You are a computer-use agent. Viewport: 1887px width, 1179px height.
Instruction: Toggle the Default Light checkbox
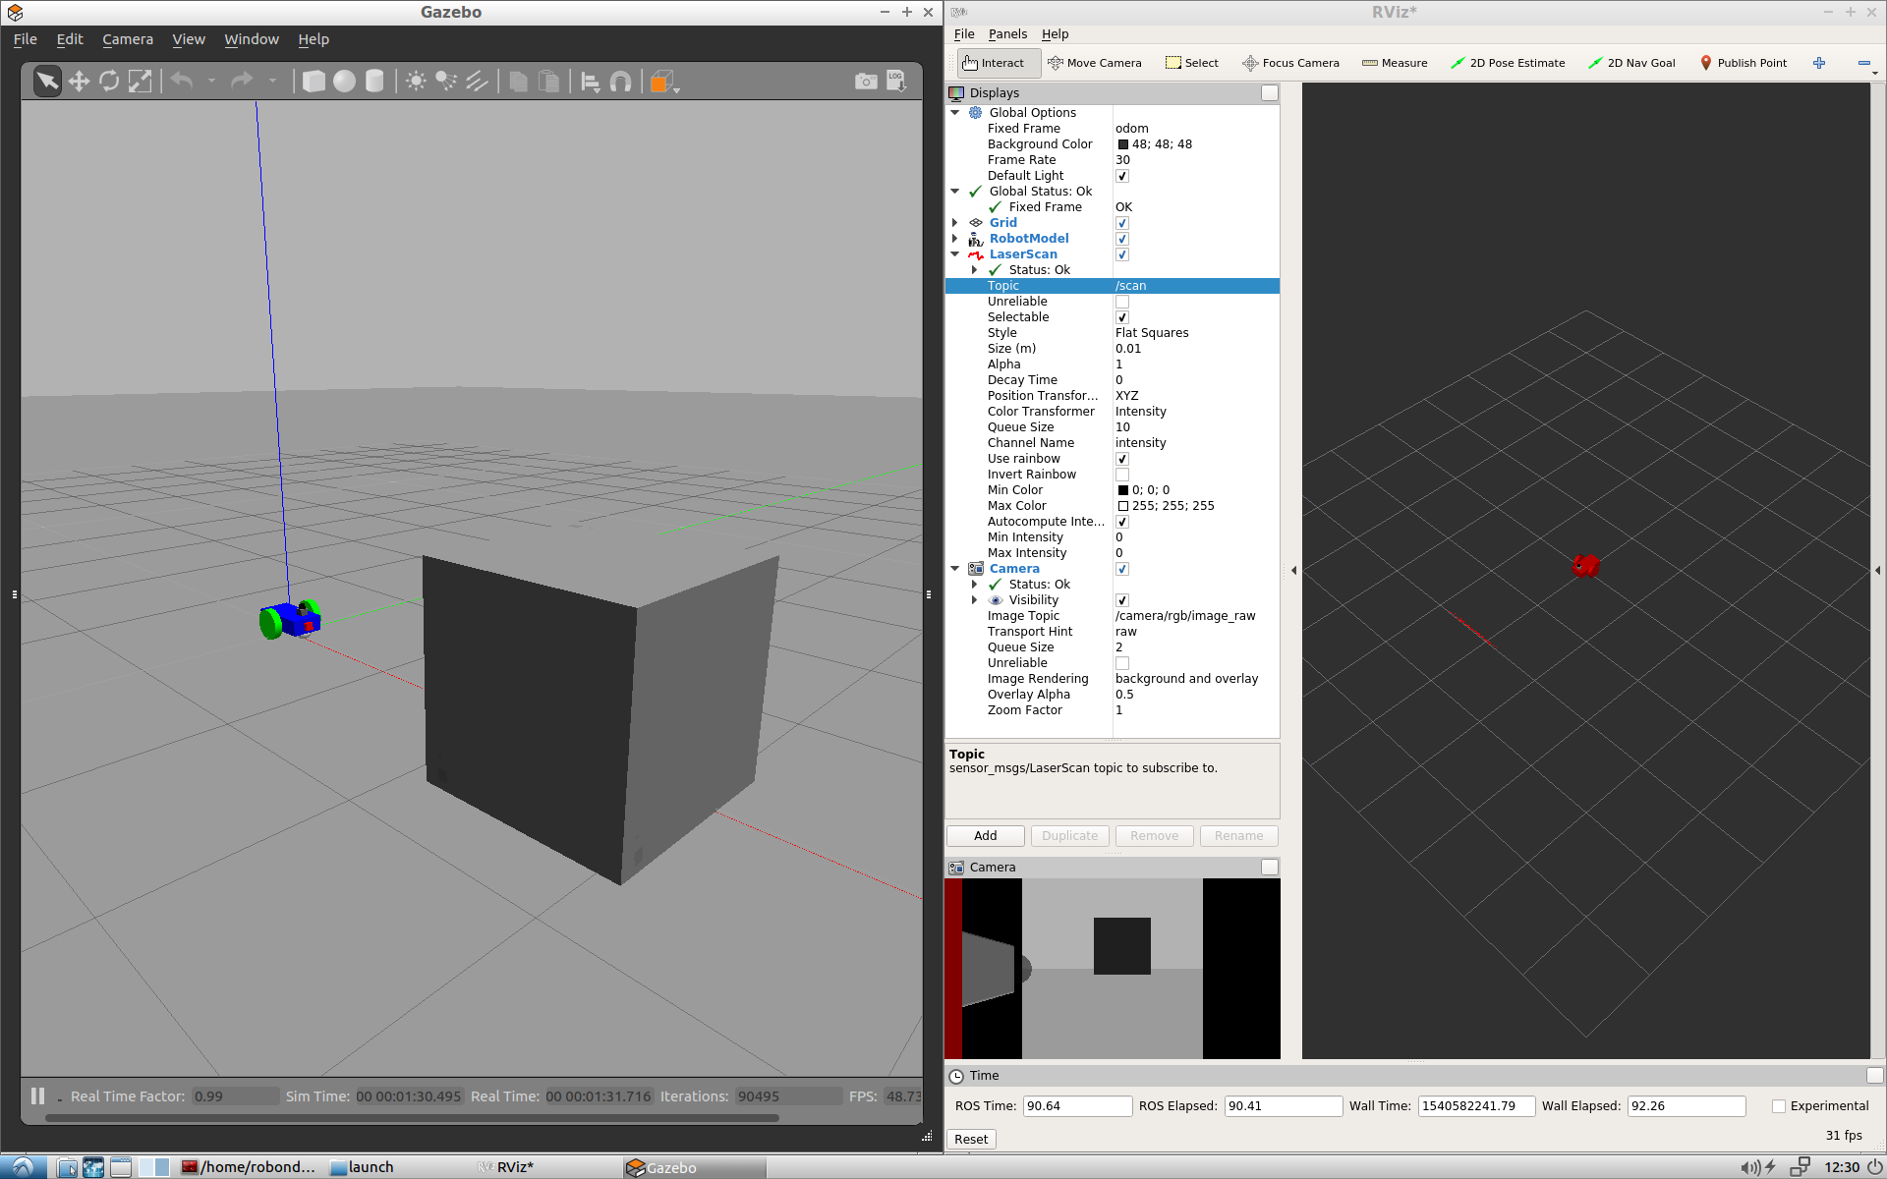pos(1122,176)
